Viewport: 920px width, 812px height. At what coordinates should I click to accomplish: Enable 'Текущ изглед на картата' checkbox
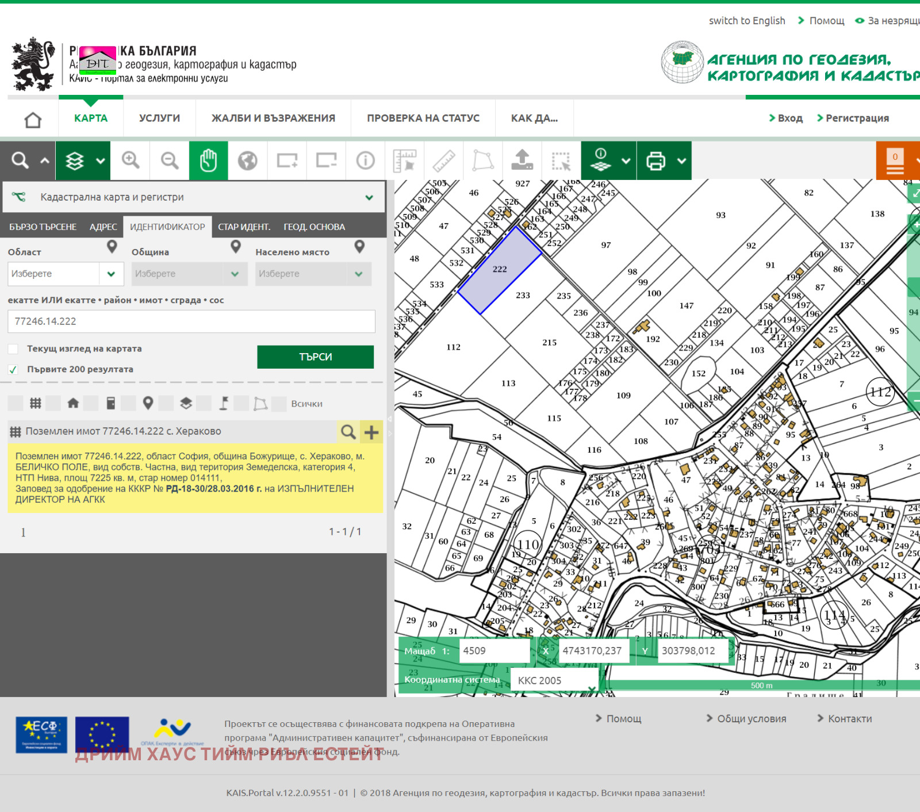pos(13,349)
